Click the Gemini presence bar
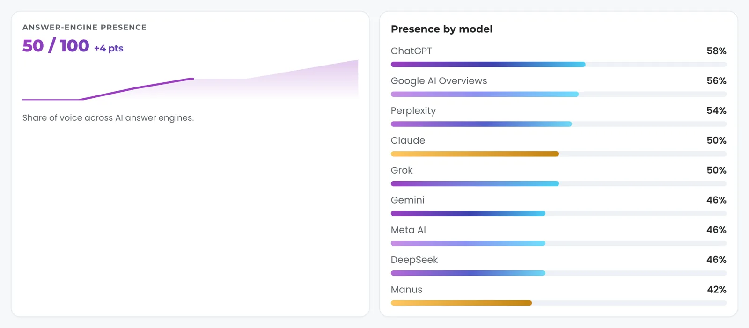749x328 pixels. [558, 213]
